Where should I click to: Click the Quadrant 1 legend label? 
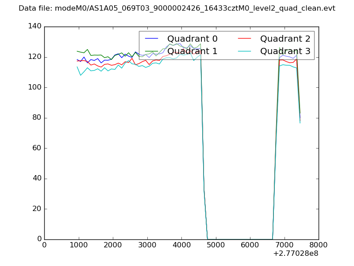pyautogui.click(x=192, y=51)
